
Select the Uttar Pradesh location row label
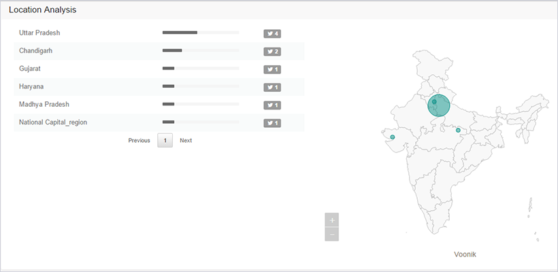click(39, 33)
